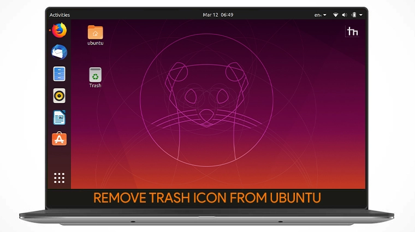The width and height of the screenshot is (415, 232).
Task: Click the battery status indicator
Action: 354,15
